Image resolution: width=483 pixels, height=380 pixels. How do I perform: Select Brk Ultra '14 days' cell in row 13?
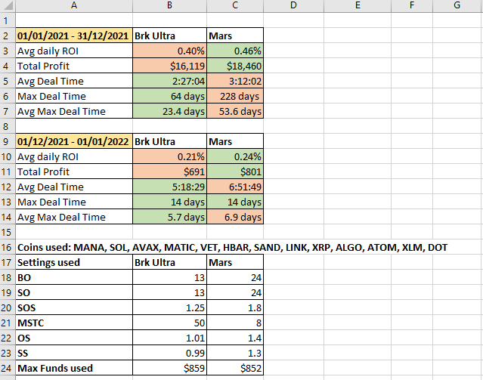pos(170,202)
